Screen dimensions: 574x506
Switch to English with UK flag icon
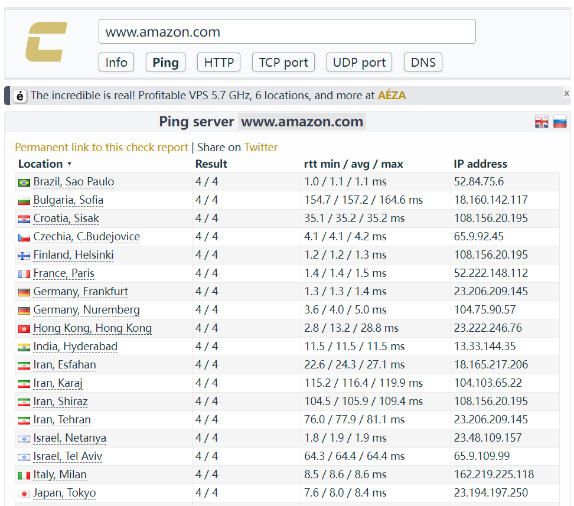(x=542, y=122)
